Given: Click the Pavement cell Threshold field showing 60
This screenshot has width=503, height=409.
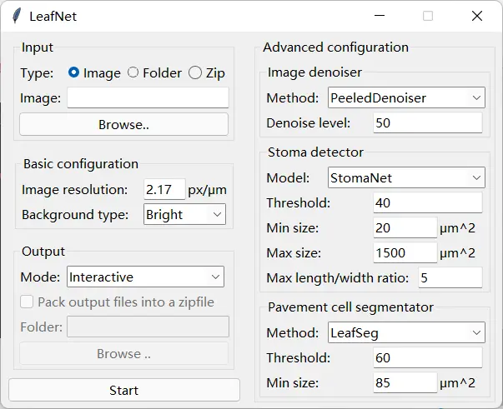Looking at the screenshot, I should click(x=428, y=357).
